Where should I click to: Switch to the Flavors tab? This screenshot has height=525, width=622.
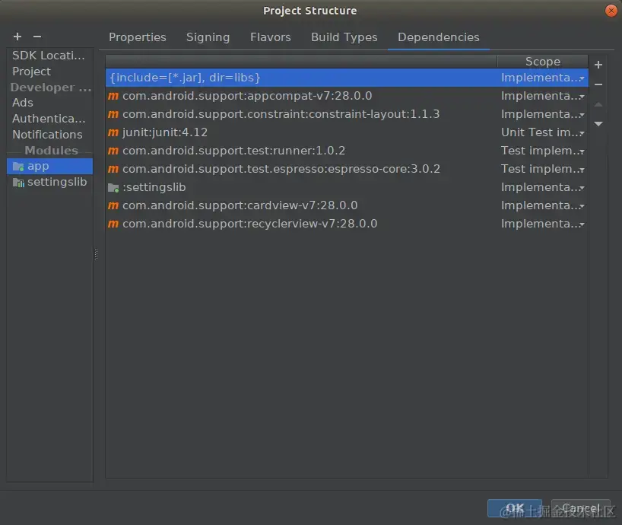click(x=271, y=37)
